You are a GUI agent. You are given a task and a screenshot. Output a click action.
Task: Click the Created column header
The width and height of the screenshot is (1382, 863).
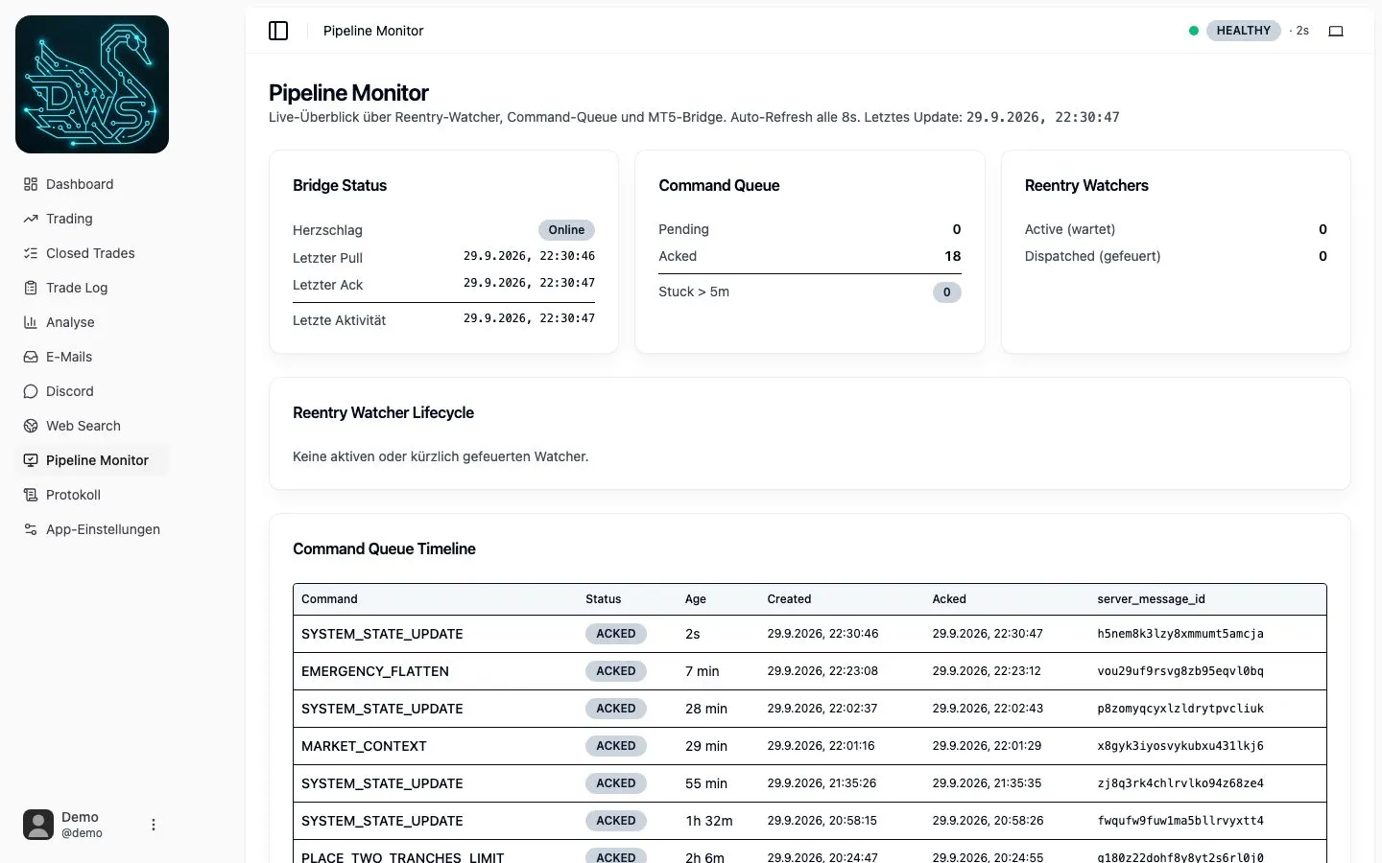click(789, 599)
